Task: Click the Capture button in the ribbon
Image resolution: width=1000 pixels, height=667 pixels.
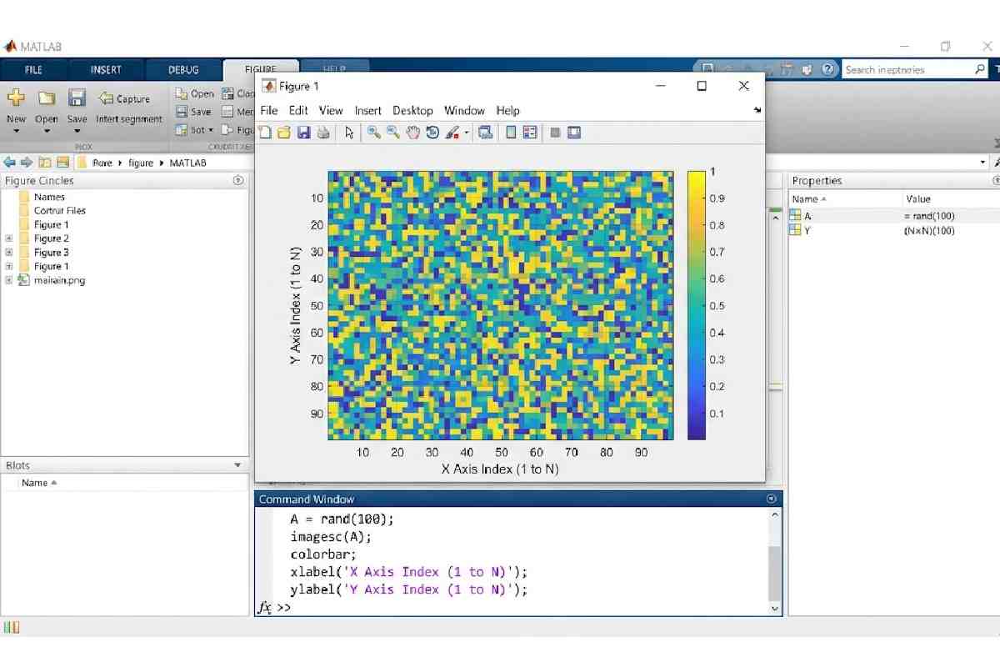Action: (124, 98)
